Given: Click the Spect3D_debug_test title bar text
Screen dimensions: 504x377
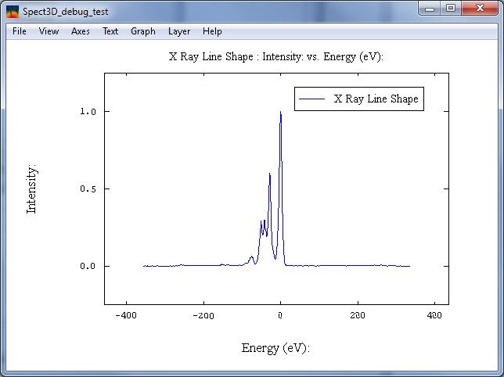Looking at the screenshot, I should click(x=65, y=12).
